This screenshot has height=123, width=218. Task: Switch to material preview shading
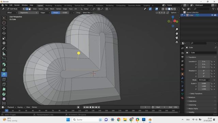tap(172, 9)
